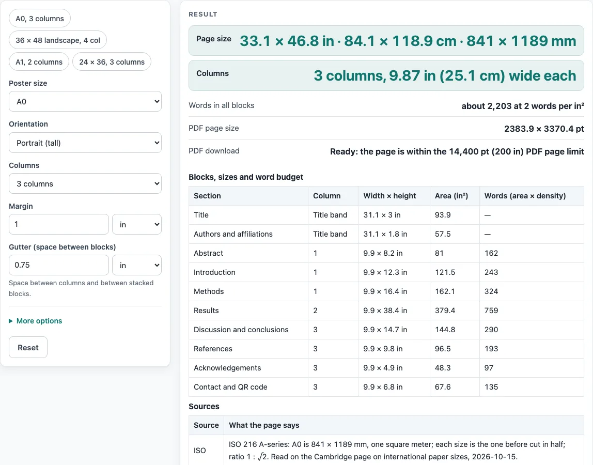Change the Margin unit dropdown

pos(137,224)
